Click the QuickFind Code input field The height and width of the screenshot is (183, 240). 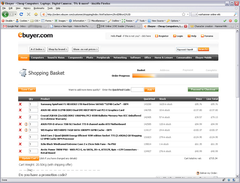tap(137, 90)
